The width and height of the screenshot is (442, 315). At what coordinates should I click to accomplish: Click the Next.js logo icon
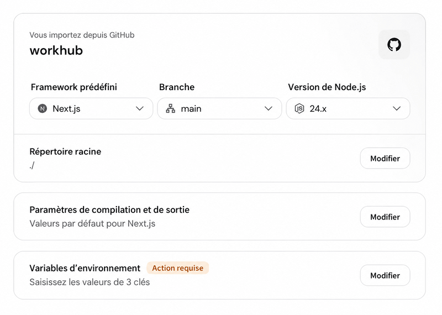coord(43,108)
